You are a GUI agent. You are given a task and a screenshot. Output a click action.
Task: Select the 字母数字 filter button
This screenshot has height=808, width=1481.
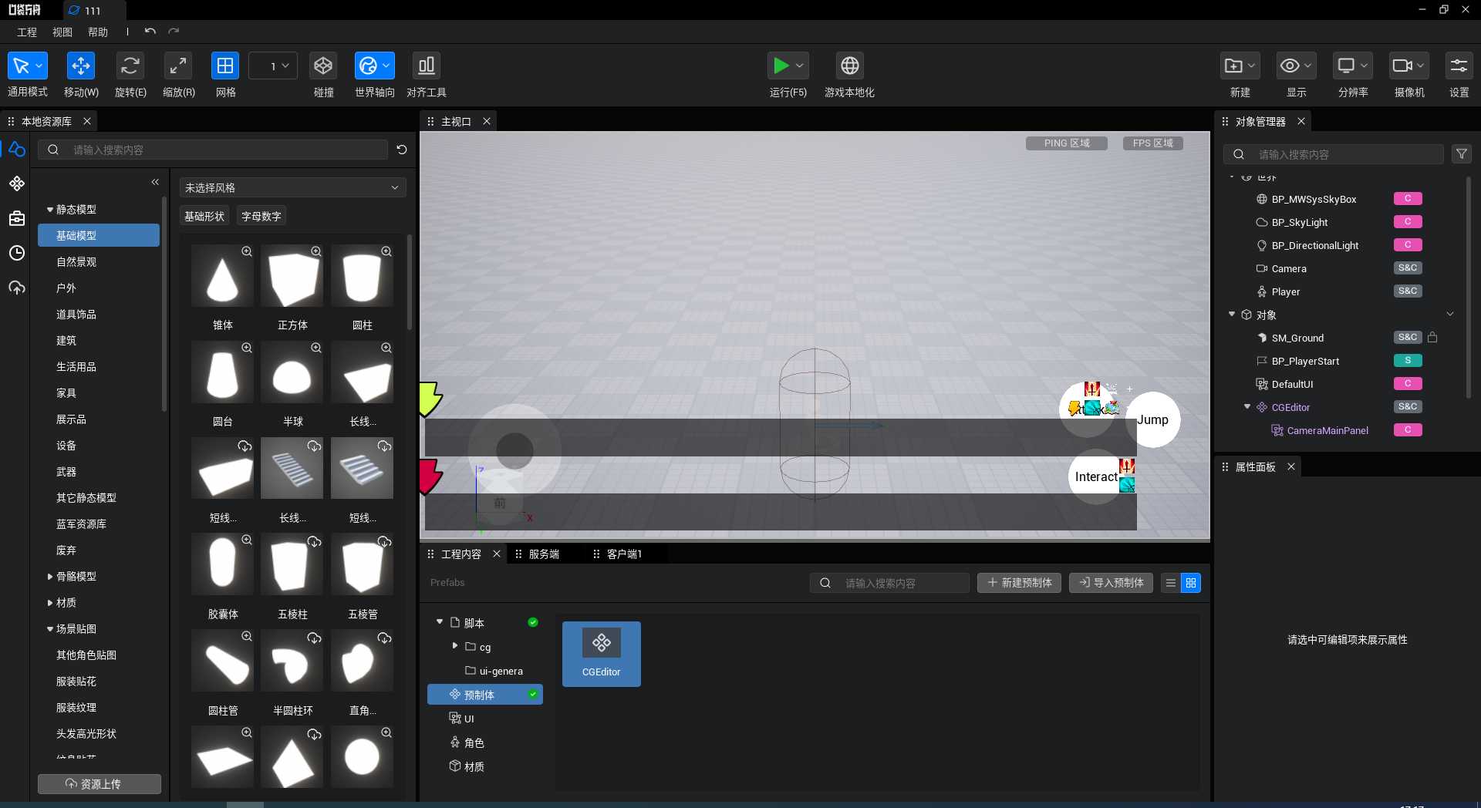pyautogui.click(x=261, y=216)
